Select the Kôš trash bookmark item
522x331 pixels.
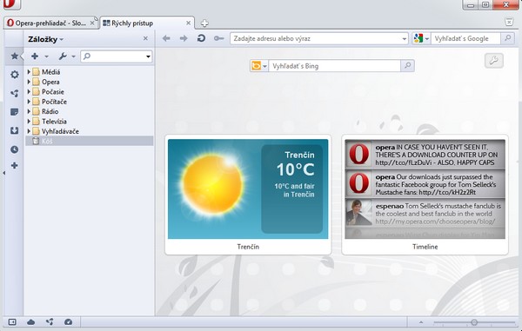(90, 141)
